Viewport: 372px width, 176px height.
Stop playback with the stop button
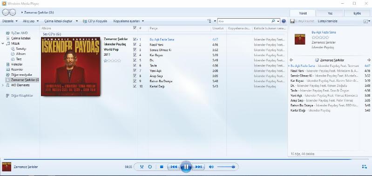(162, 167)
